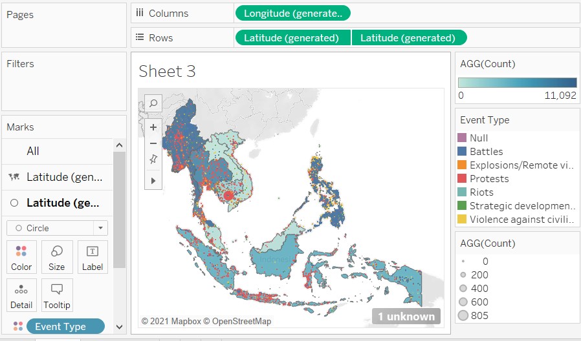Image resolution: width=581 pixels, height=341 pixels.
Task: Zoom out using the map minus button
Action: tap(153, 143)
